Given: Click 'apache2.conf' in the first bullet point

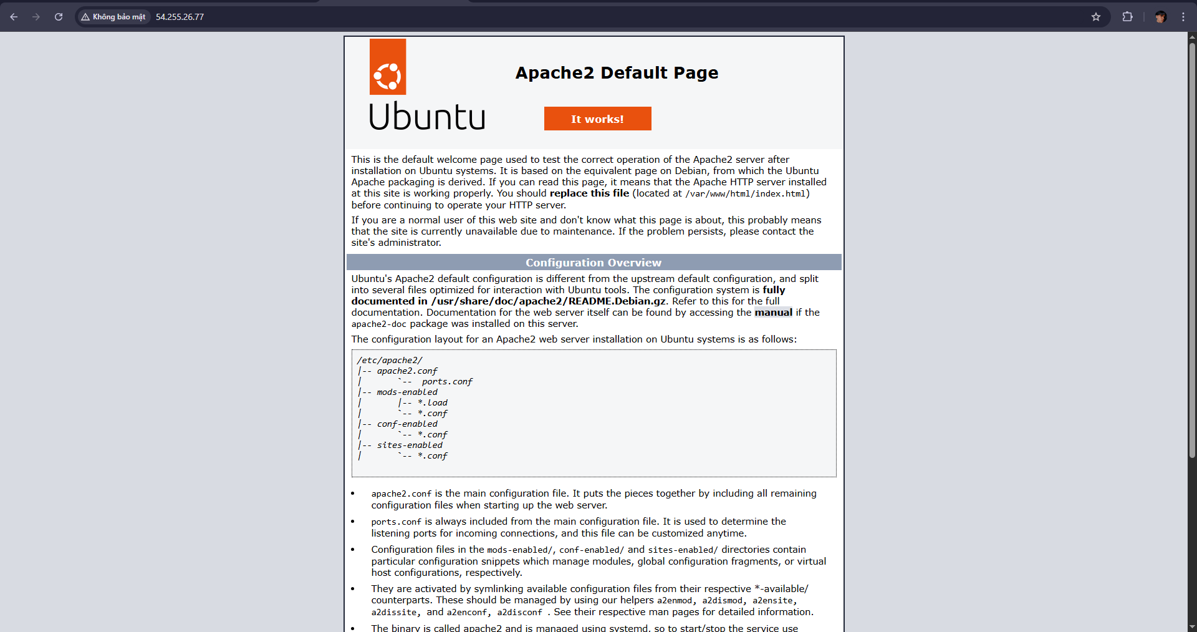Looking at the screenshot, I should (401, 494).
